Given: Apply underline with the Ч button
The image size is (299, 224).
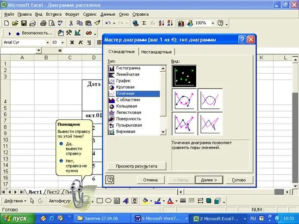Looking at the screenshot, I should click(89, 42).
